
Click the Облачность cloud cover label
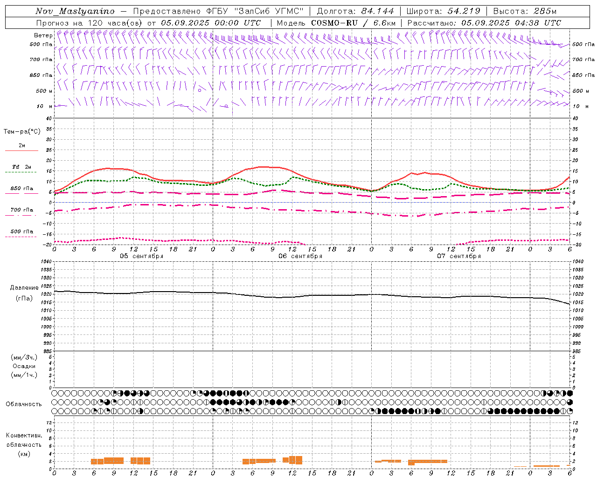24,404
